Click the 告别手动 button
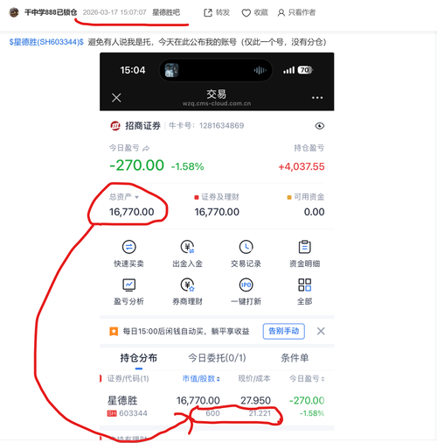This screenshot has height=443, width=437. [284, 331]
